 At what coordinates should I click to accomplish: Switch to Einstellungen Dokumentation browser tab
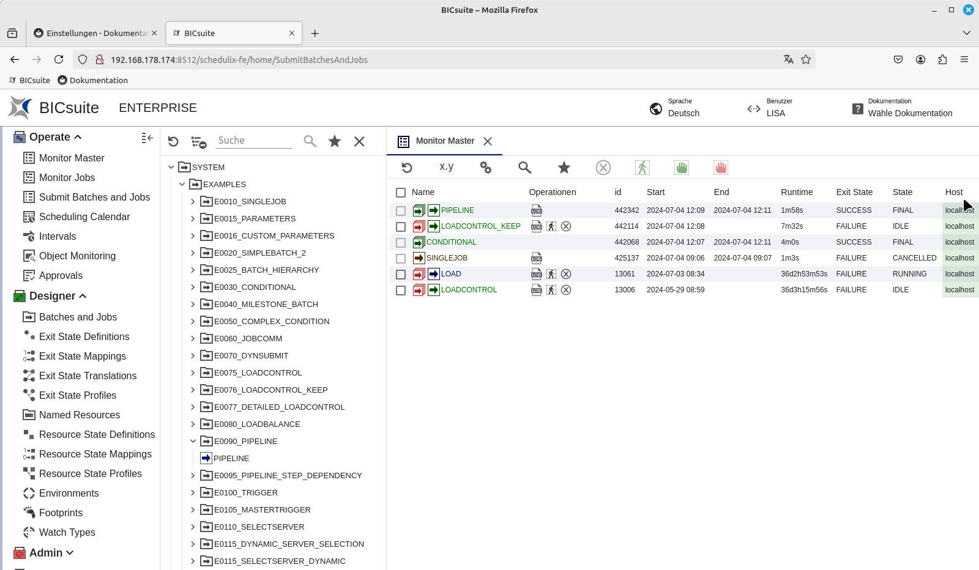tap(95, 33)
